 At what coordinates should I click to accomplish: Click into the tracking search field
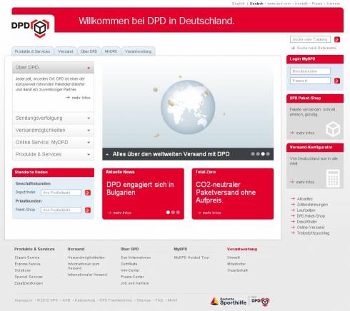click(310, 39)
